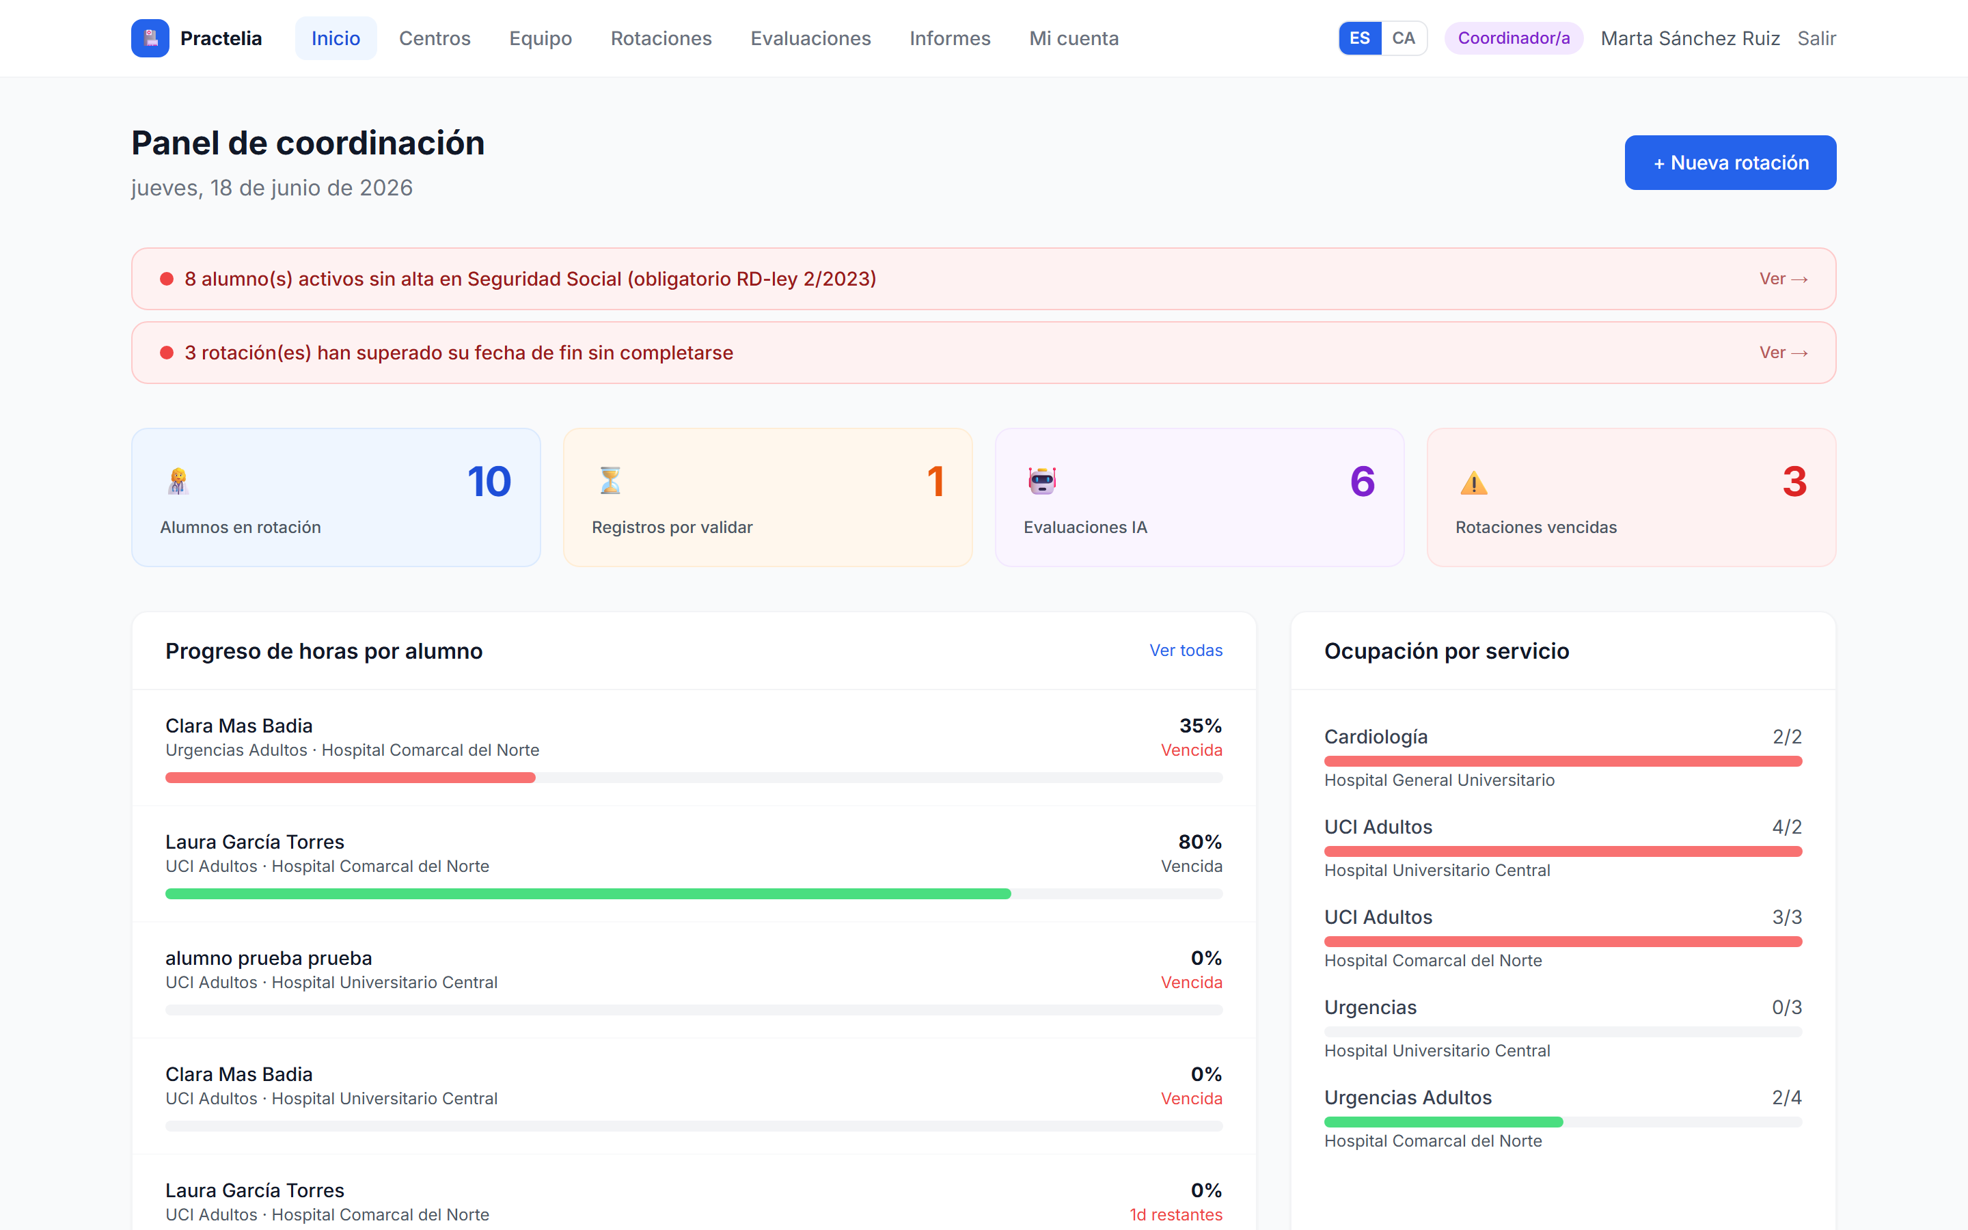1968x1230 pixels.
Task: Click the Practelia brand name
Action: click(221, 38)
